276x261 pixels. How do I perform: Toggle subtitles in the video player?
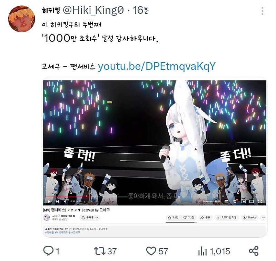coord(227,201)
